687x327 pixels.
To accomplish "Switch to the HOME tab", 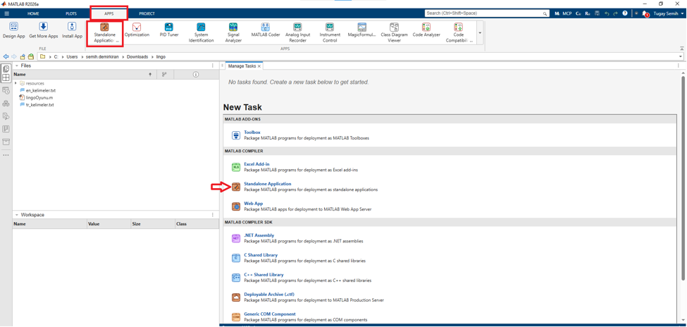I will 33,13.
